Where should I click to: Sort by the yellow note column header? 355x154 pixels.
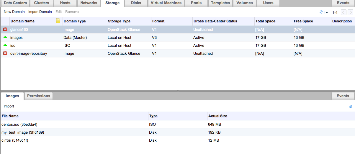58,21
